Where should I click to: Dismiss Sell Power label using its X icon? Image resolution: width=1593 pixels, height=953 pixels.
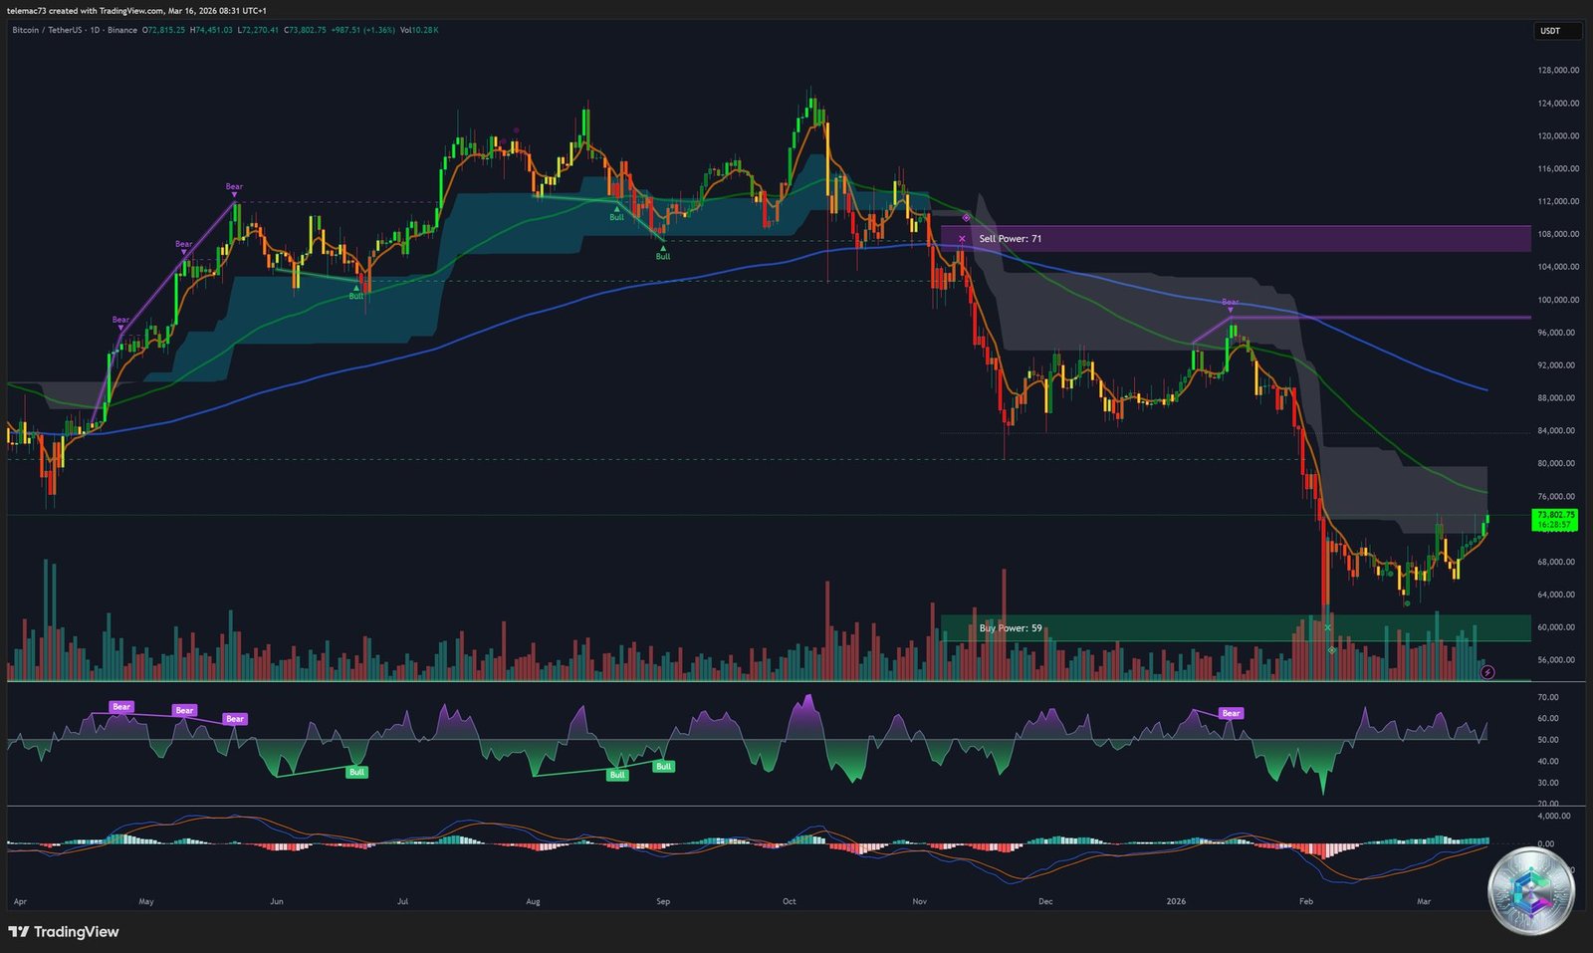[x=962, y=238]
